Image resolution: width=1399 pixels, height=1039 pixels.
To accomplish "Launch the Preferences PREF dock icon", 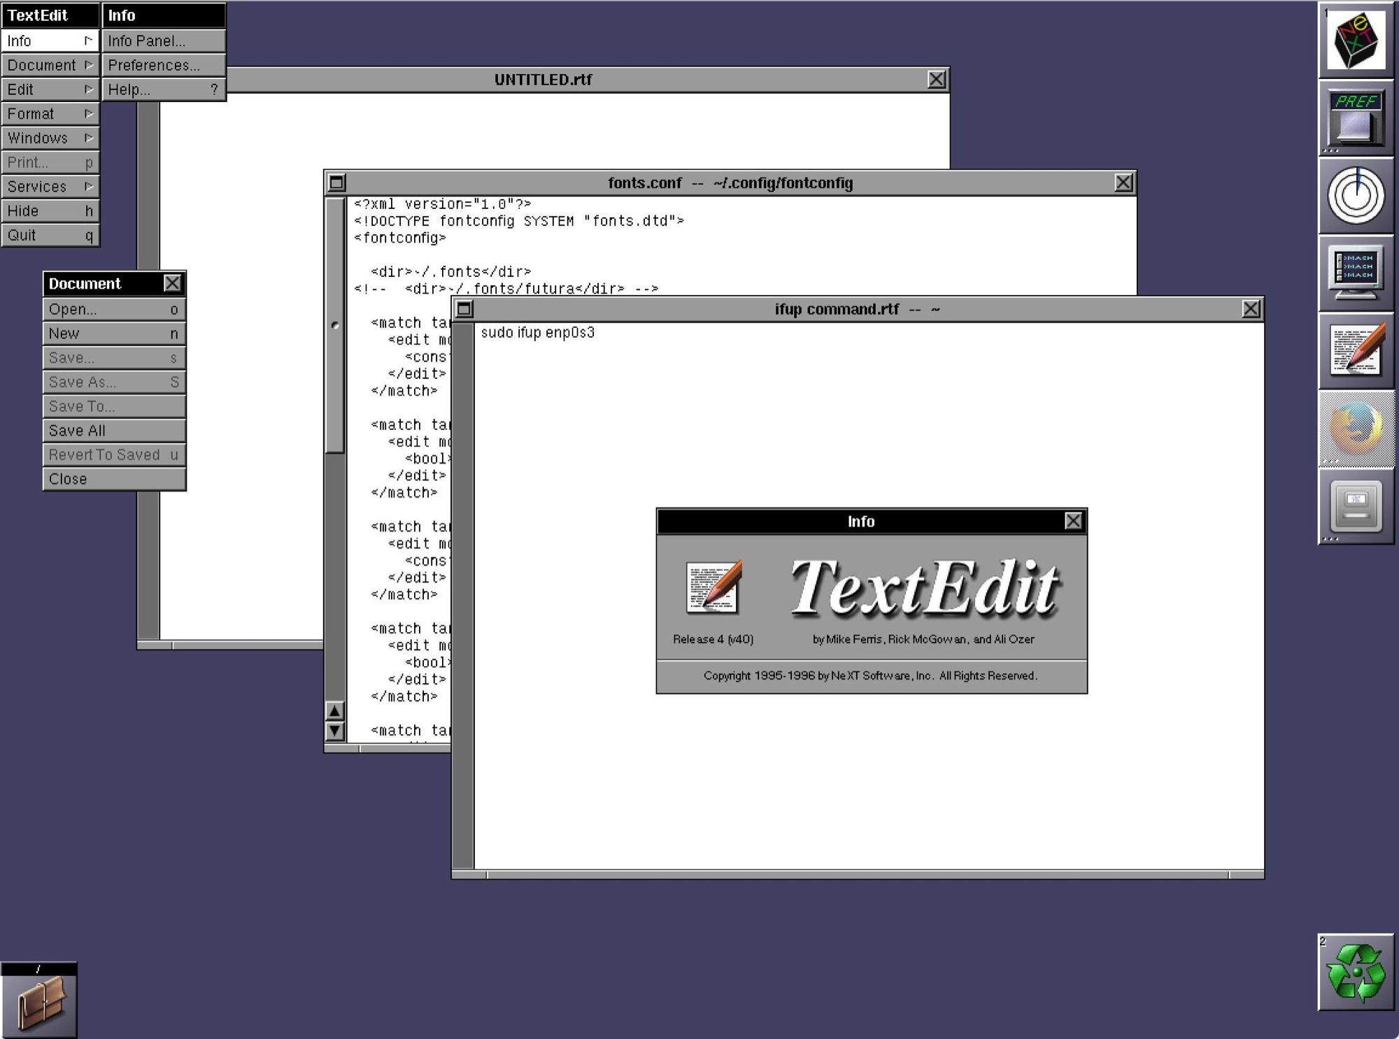I will point(1356,118).
